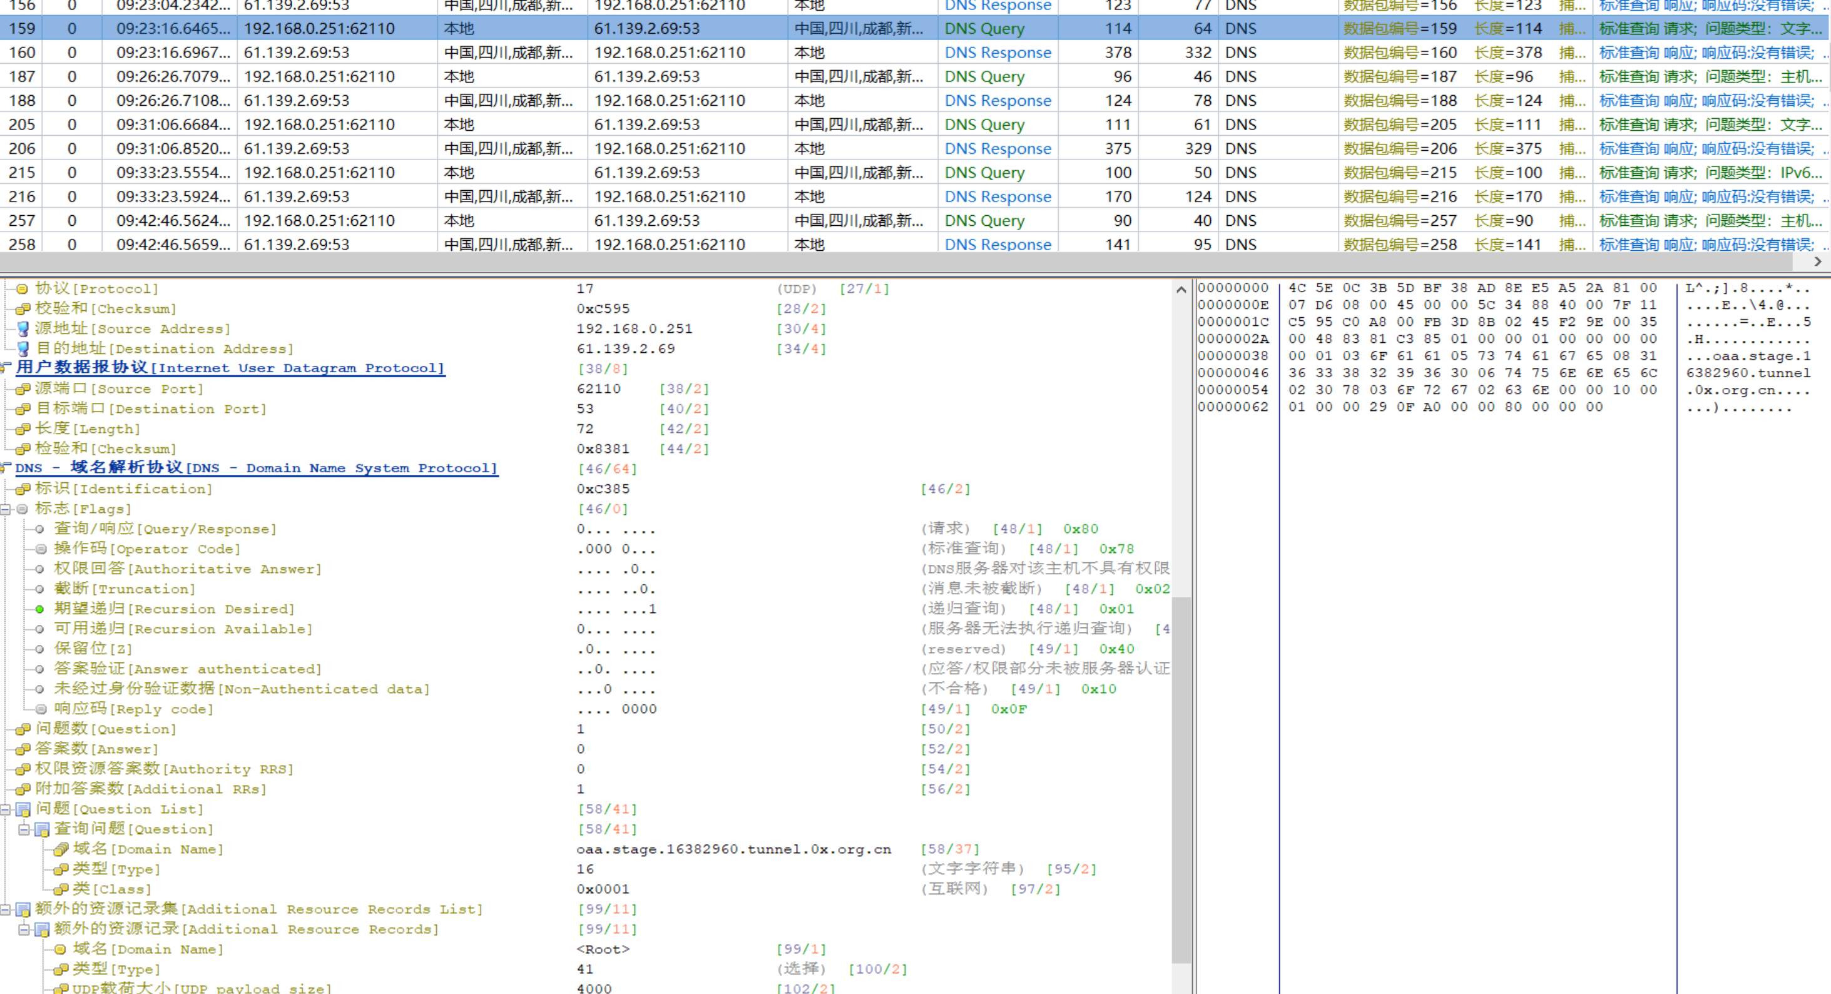1831x994 pixels.
Task: Click the detail pane scroll-up arrow
Action: click(1181, 289)
